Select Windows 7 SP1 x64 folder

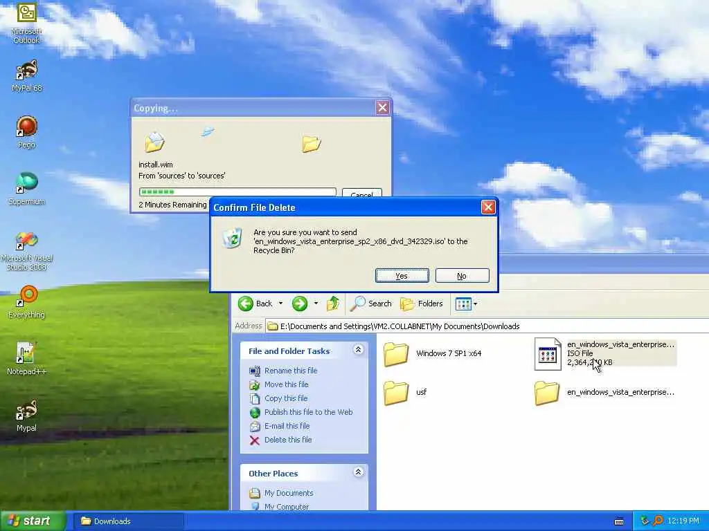coord(433,353)
